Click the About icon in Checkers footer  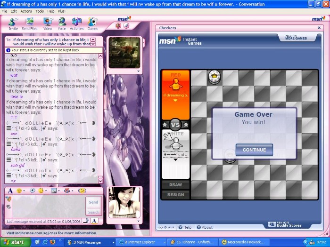coord(205,227)
